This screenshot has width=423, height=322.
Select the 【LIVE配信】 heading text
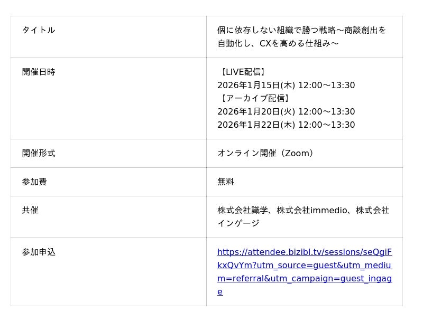242,72
